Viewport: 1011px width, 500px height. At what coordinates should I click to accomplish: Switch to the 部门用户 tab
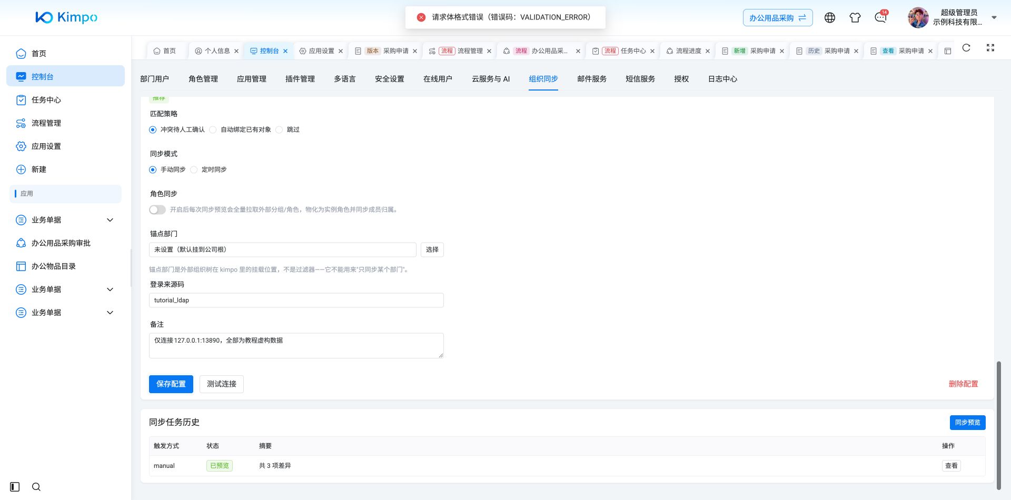click(x=155, y=79)
